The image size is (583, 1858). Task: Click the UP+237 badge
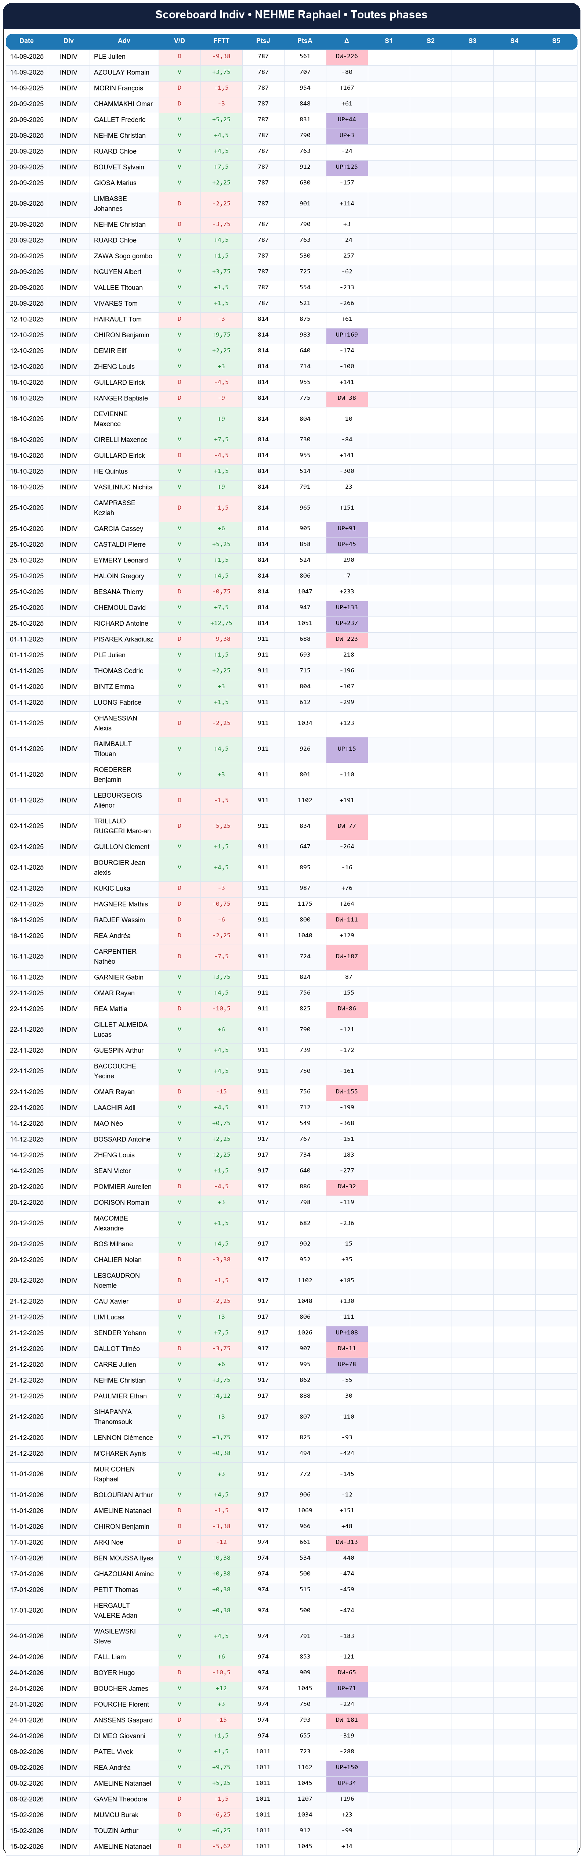[347, 623]
